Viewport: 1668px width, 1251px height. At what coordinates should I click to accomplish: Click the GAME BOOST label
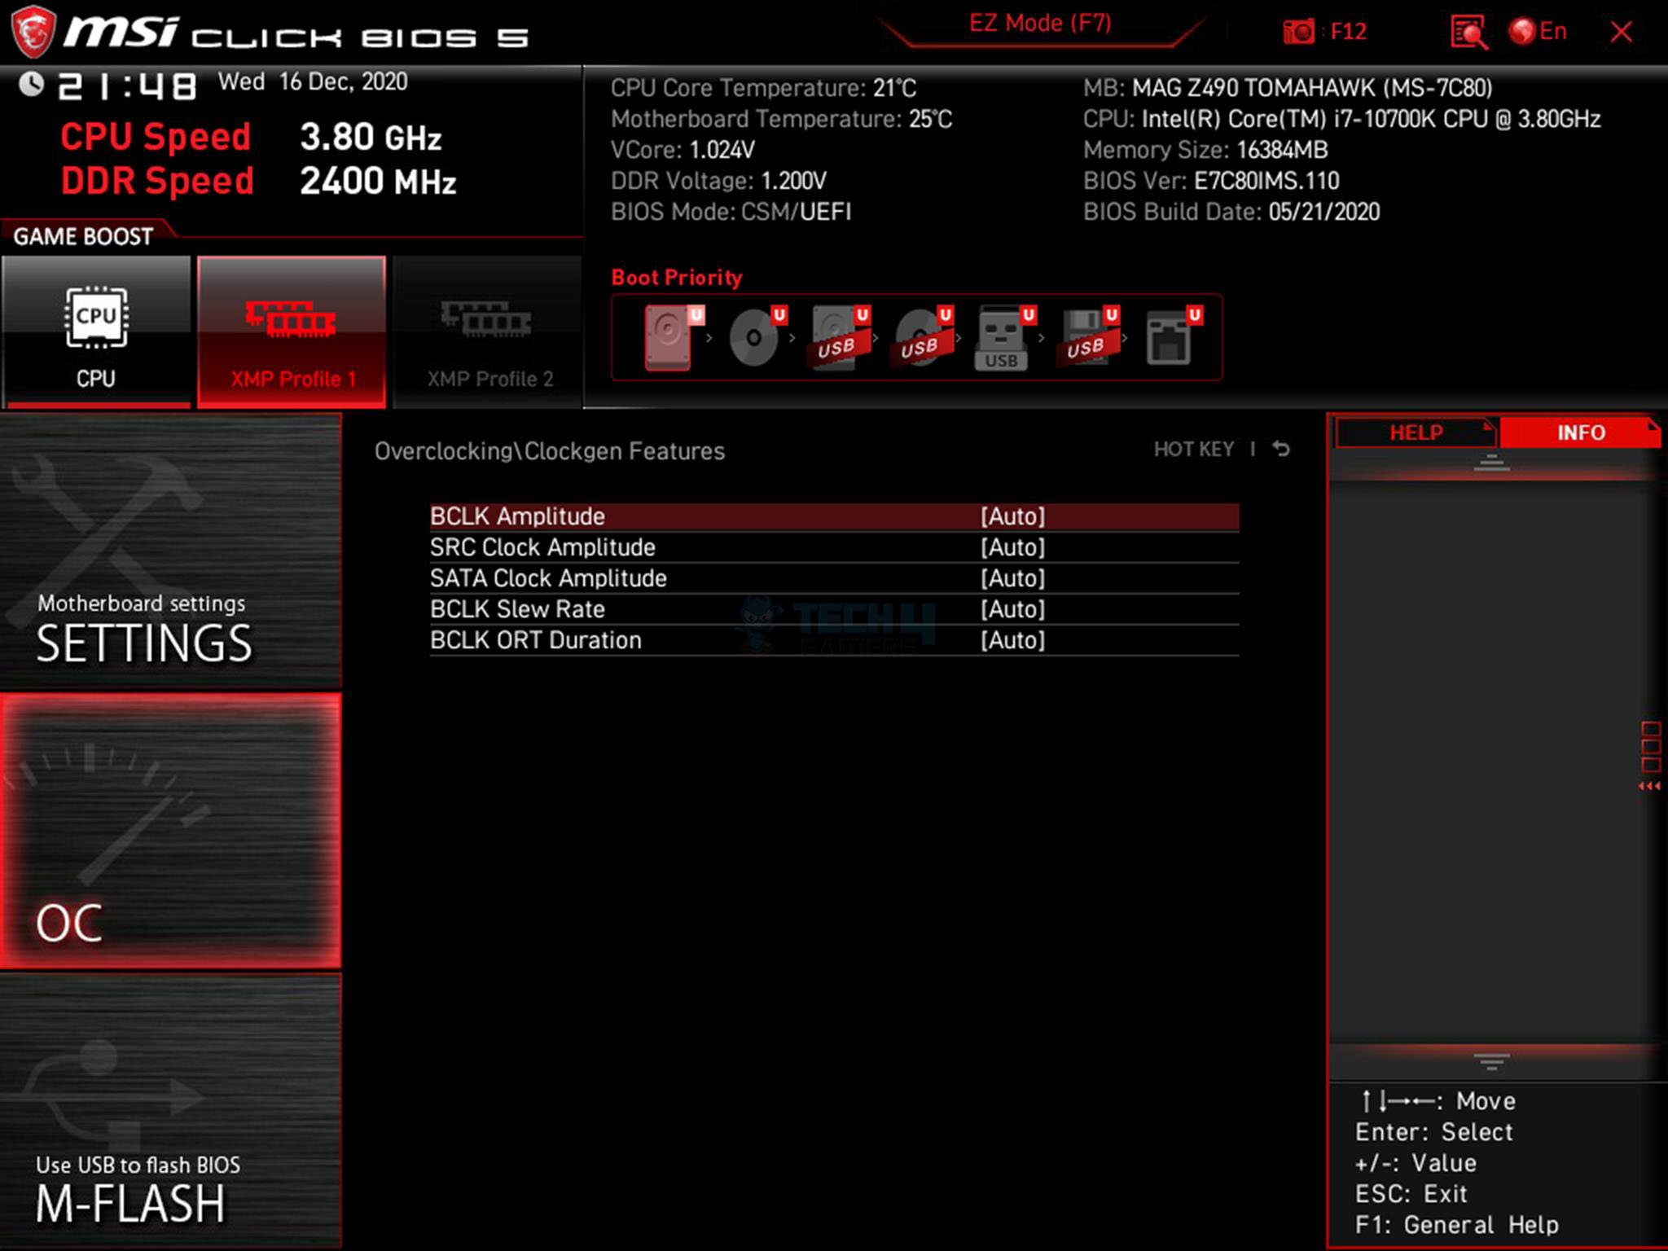tap(83, 237)
